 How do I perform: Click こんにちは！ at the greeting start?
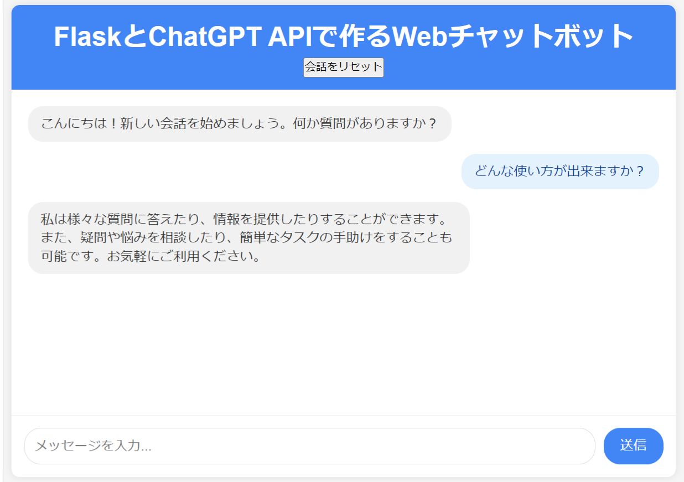point(80,123)
